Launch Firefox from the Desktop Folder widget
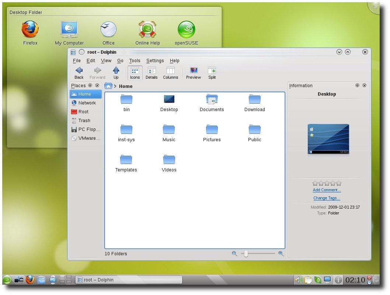This screenshot has height=295, width=390. pos(30,30)
